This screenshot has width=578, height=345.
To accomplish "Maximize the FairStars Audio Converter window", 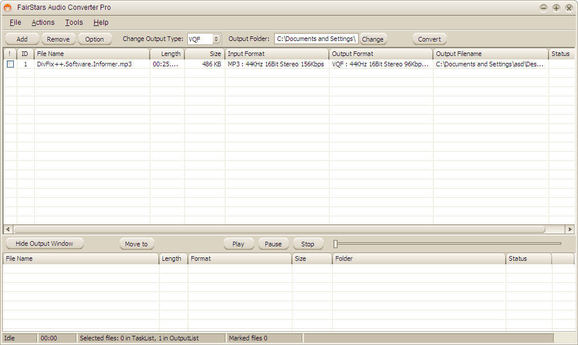I will (556, 7).
